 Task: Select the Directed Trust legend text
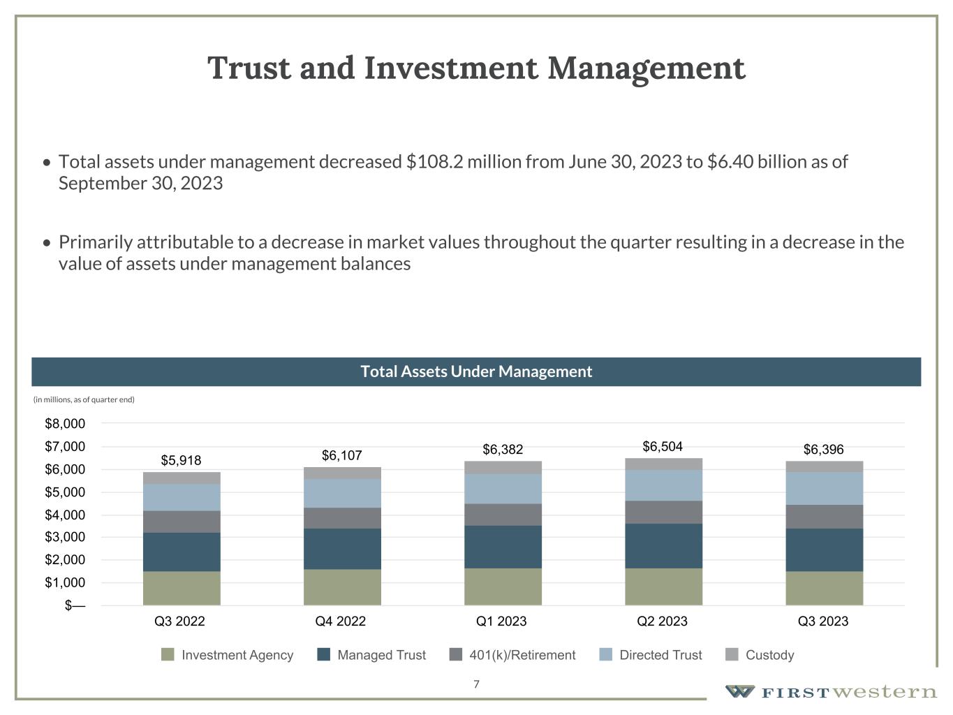pos(660,655)
